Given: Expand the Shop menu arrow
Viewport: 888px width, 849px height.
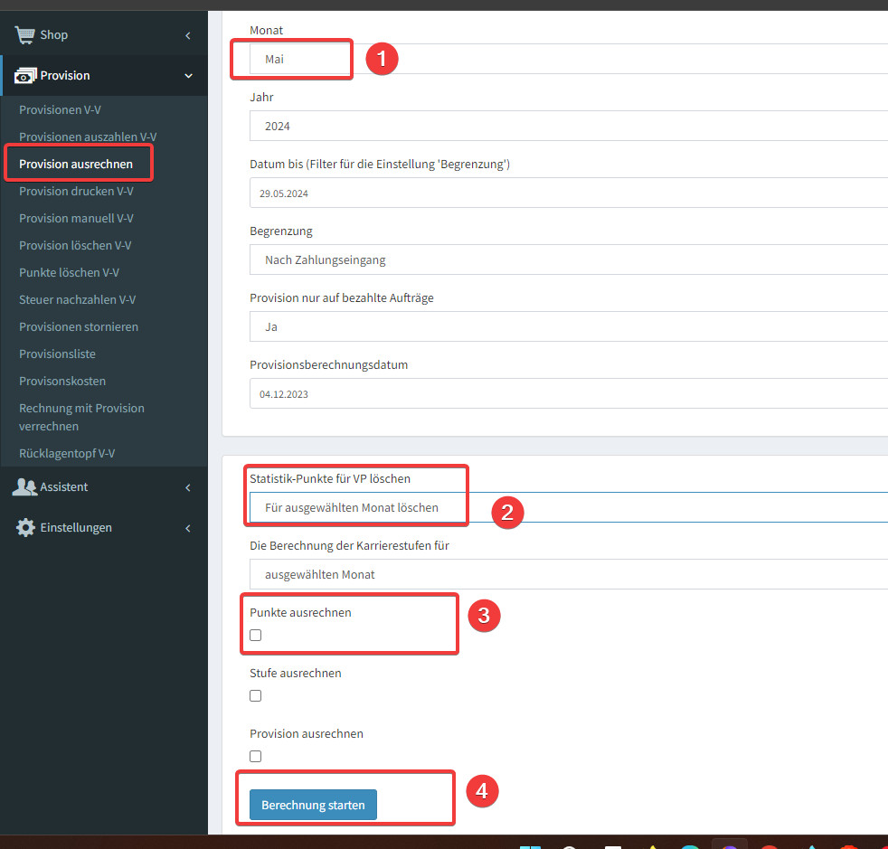Looking at the screenshot, I should (x=188, y=35).
